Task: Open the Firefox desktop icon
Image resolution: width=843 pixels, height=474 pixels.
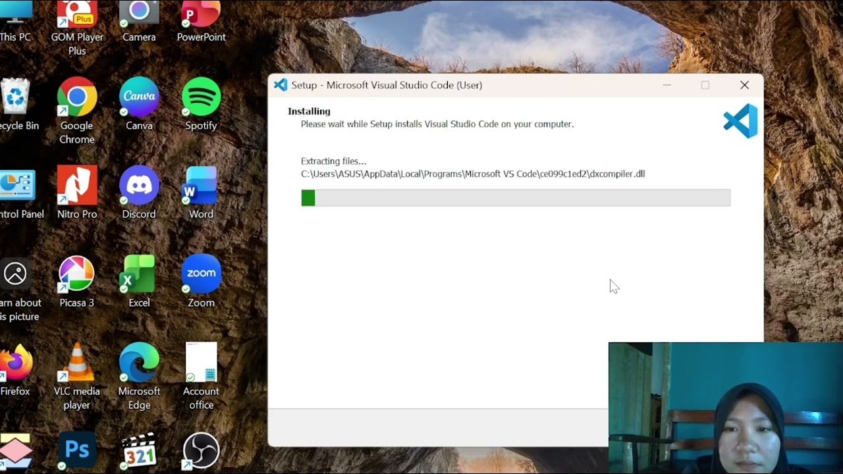Action: coord(16,370)
